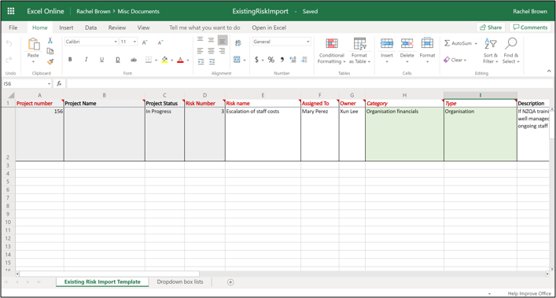Toggle underline formatting
This screenshot has height=298, width=556.
[x=101, y=60]
